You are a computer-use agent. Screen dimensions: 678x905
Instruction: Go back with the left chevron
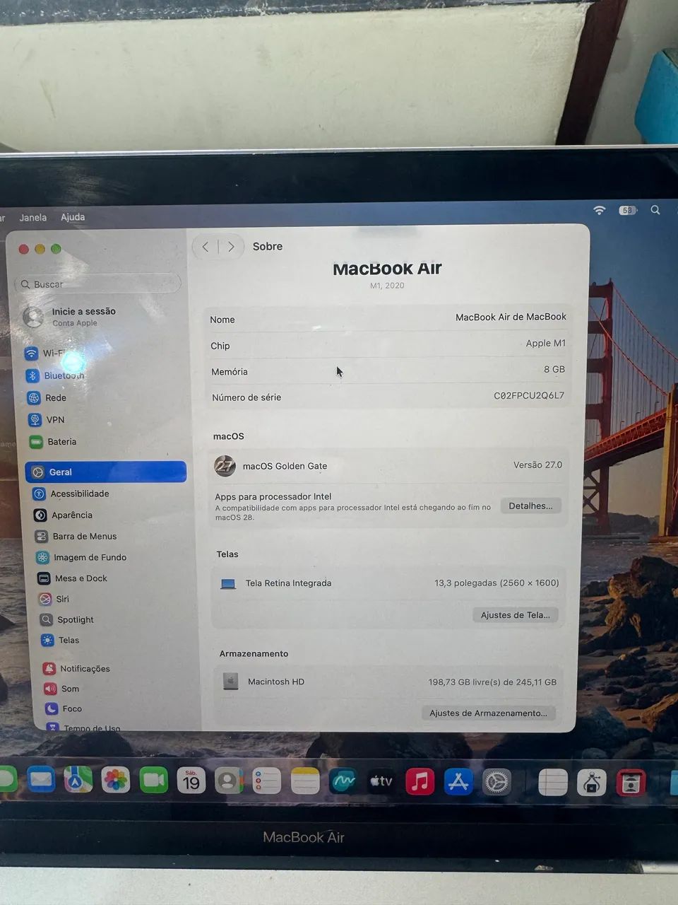[x=206, y=247]
